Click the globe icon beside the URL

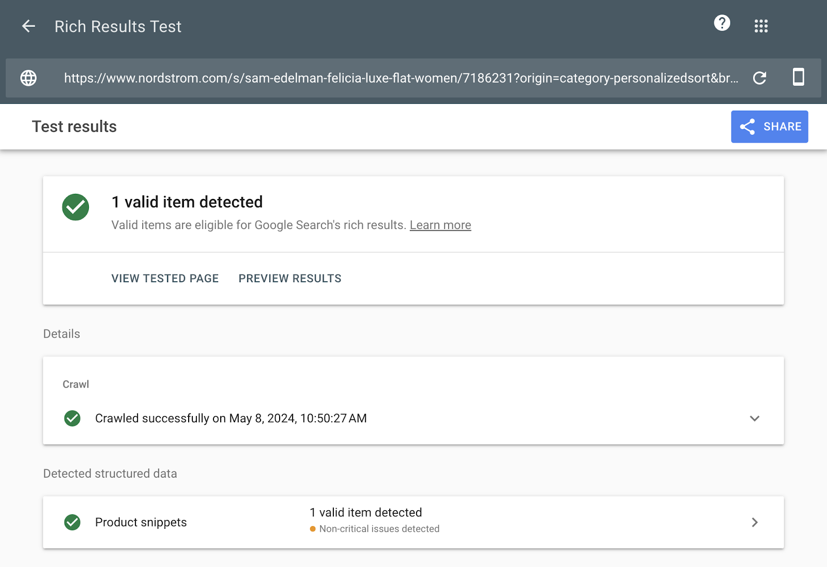point(28,78)
